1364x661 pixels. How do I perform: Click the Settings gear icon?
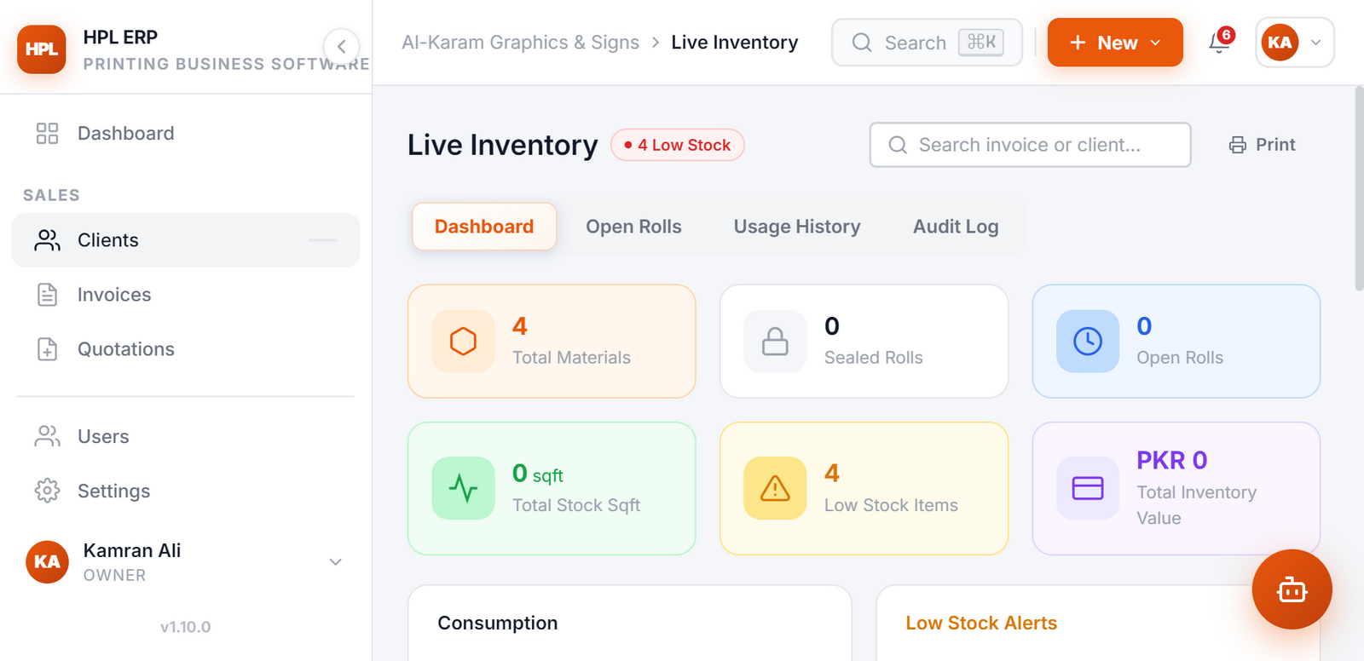tap(47, 491)
